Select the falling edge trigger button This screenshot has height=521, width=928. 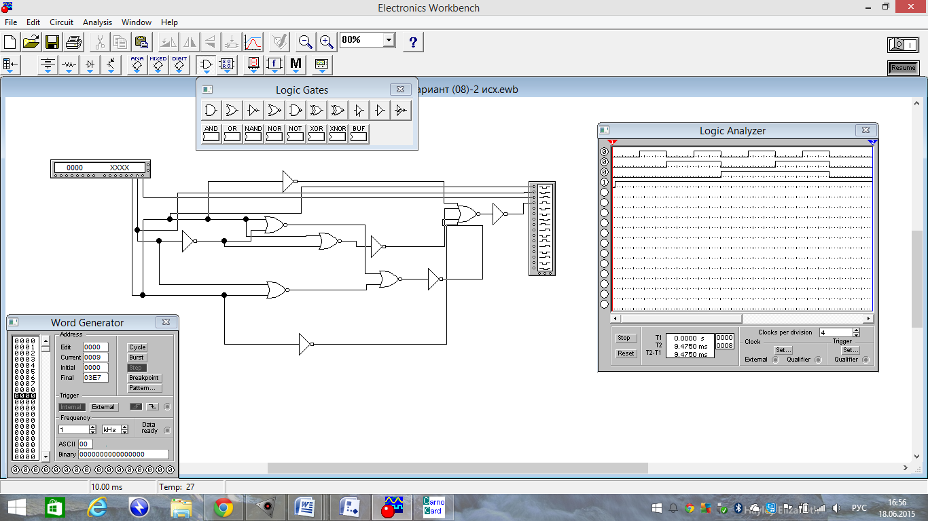(152, 407)
